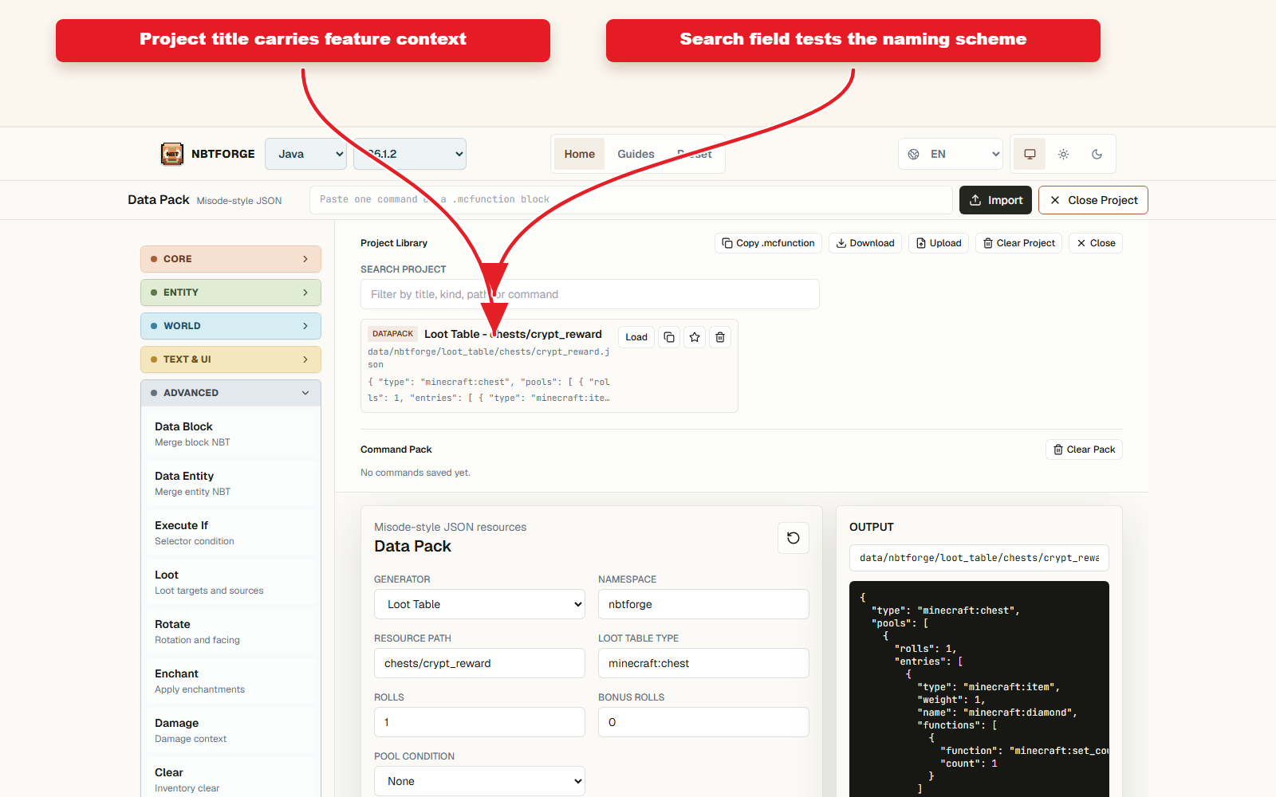
Task: Click the Rolls value field
Action: pos(479,722)
